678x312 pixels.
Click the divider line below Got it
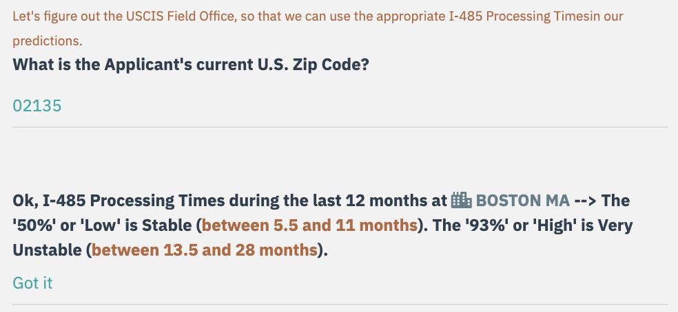pyautogui.click(x=340, y=304)
